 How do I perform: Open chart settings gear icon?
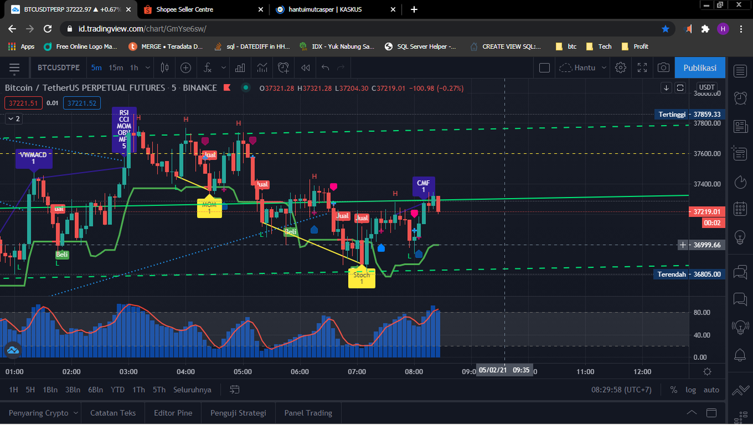(x=621, y=68)
